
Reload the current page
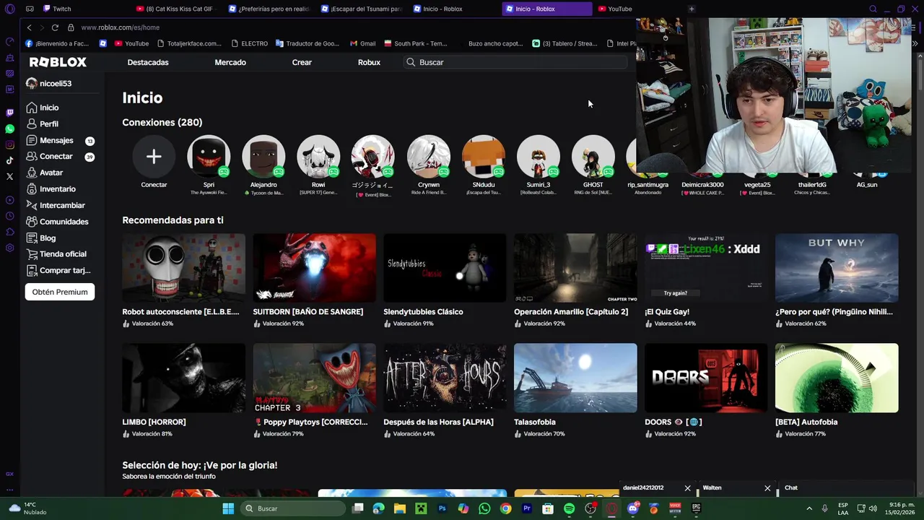coord(55,27)
